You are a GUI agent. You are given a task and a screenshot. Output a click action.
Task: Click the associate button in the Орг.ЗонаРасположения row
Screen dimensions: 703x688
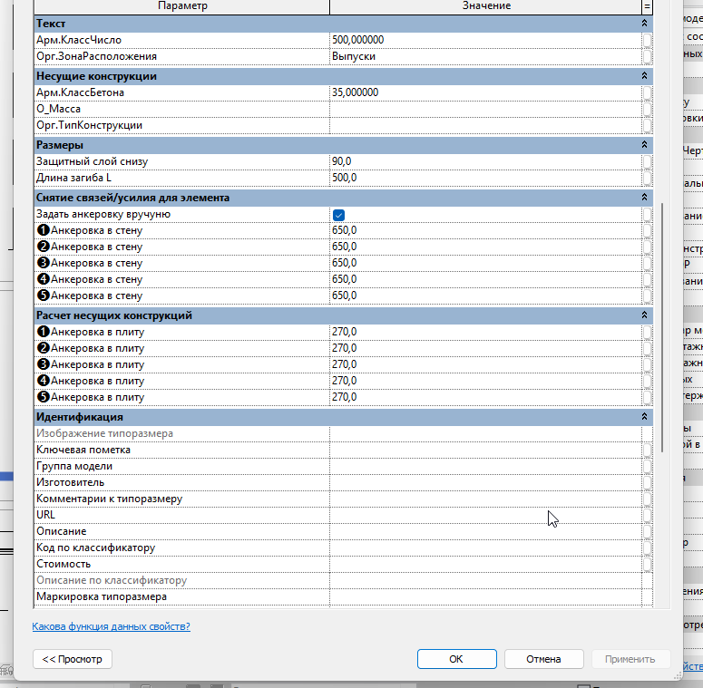click(x=647, y=56)
